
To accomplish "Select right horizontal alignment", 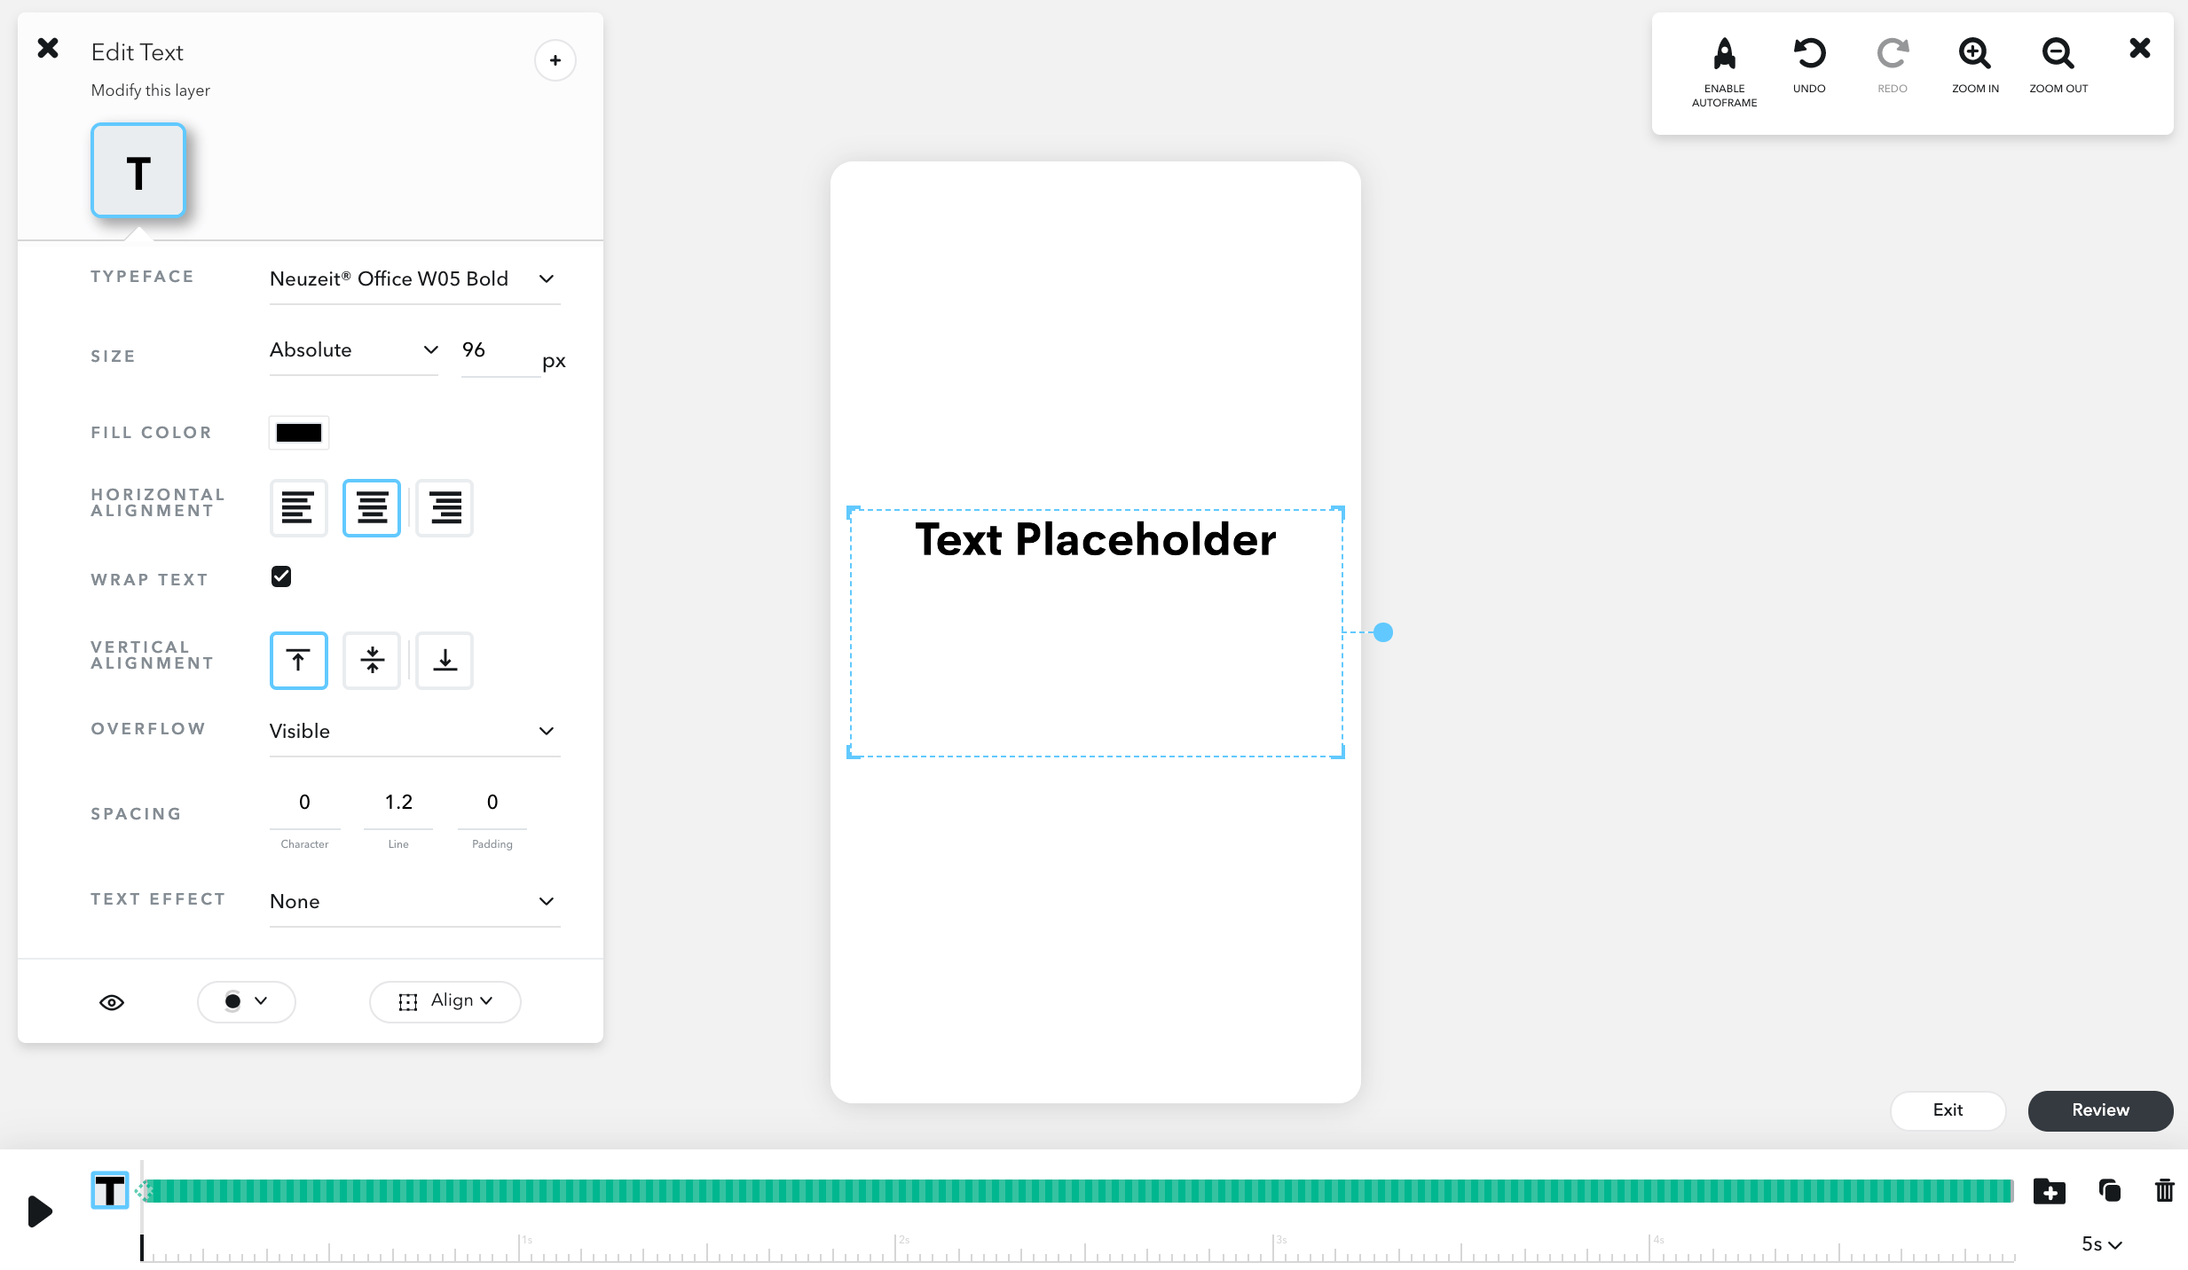I will tap(445, 508).
